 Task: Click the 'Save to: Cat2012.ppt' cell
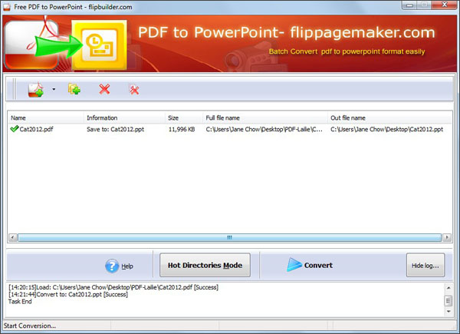click(x=115, y=129)
